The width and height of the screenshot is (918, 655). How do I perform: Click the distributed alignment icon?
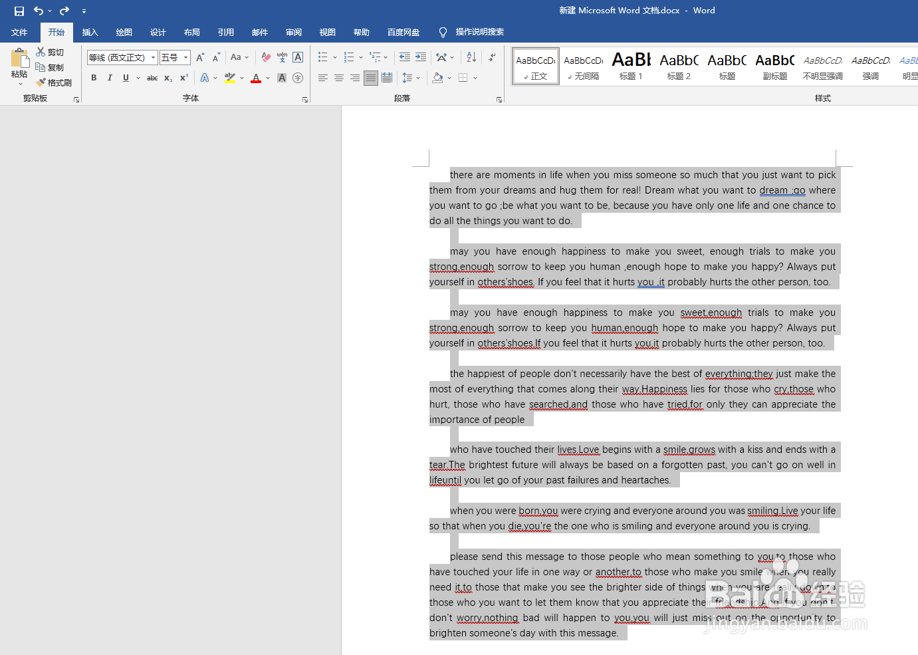coord(387,78)
